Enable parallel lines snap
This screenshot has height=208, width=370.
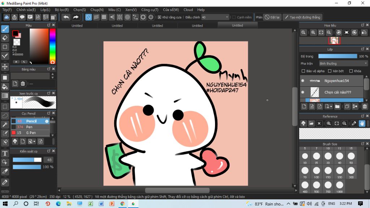click(96, 17)
